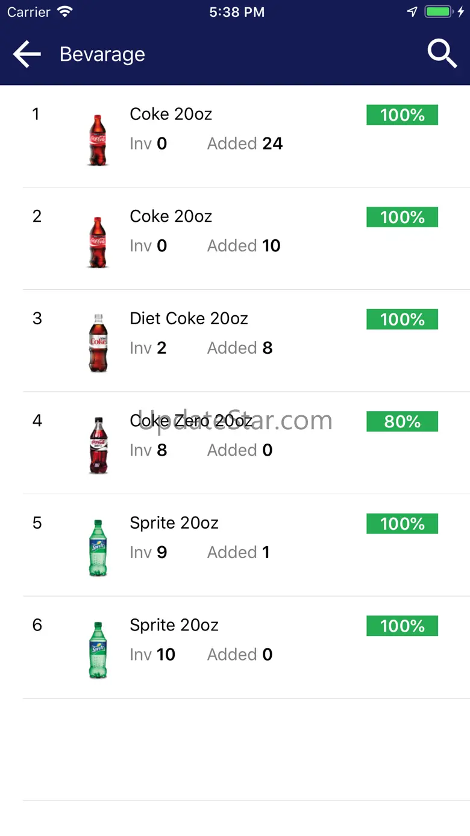The width and height of the screenshot is (470, 836).
Task: Tap the 100% badge on Diet Coke row
Action: 402,319
